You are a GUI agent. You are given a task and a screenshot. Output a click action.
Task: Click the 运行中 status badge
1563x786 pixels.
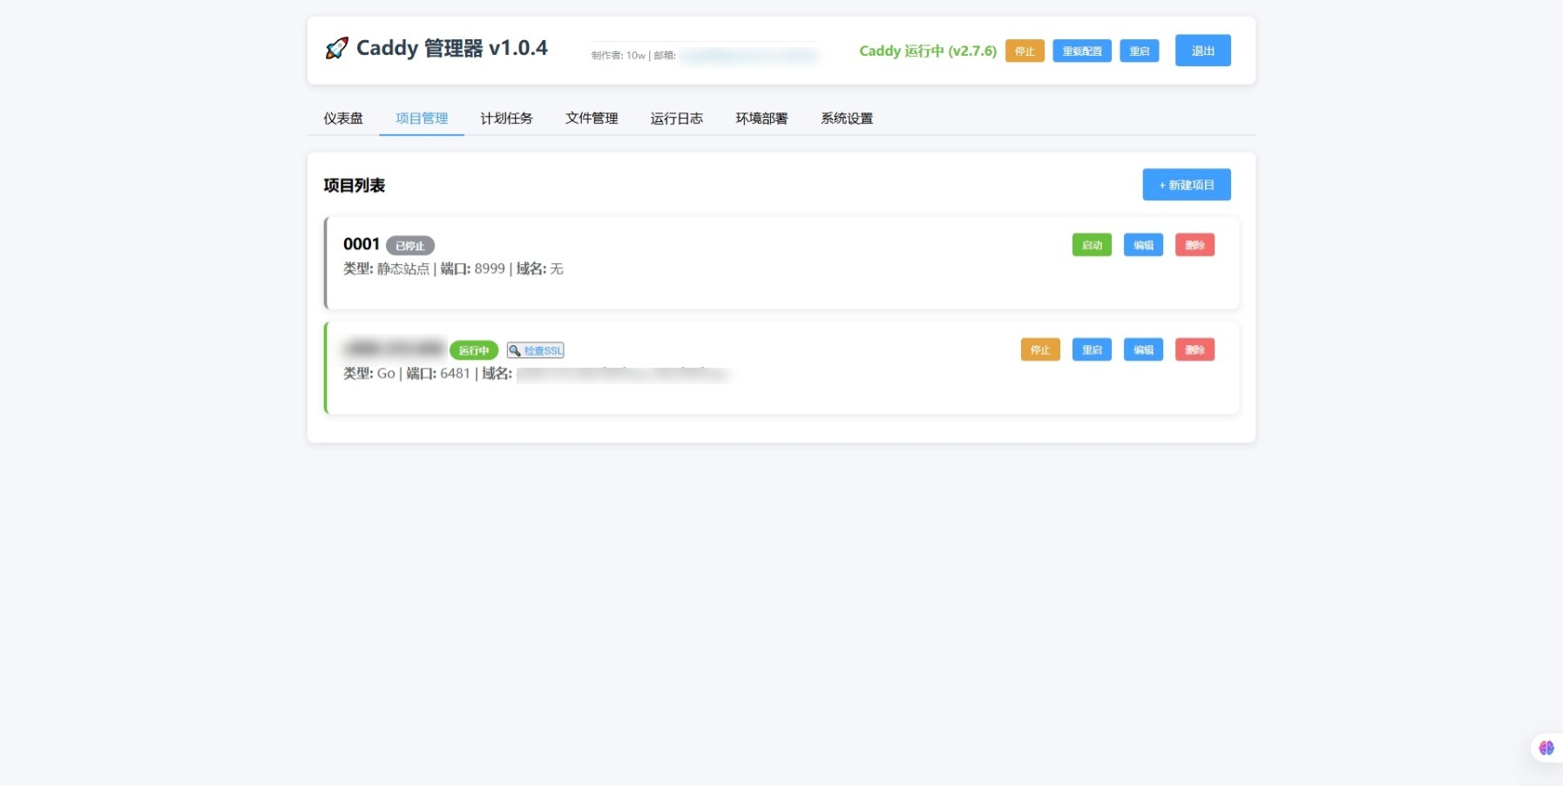click(473, 349)
